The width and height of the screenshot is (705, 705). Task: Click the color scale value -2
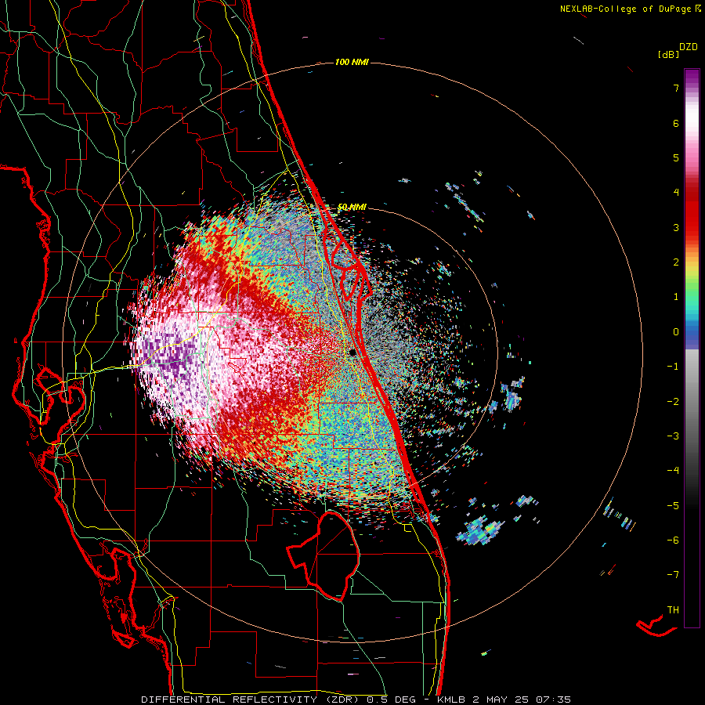click(673, 401)
